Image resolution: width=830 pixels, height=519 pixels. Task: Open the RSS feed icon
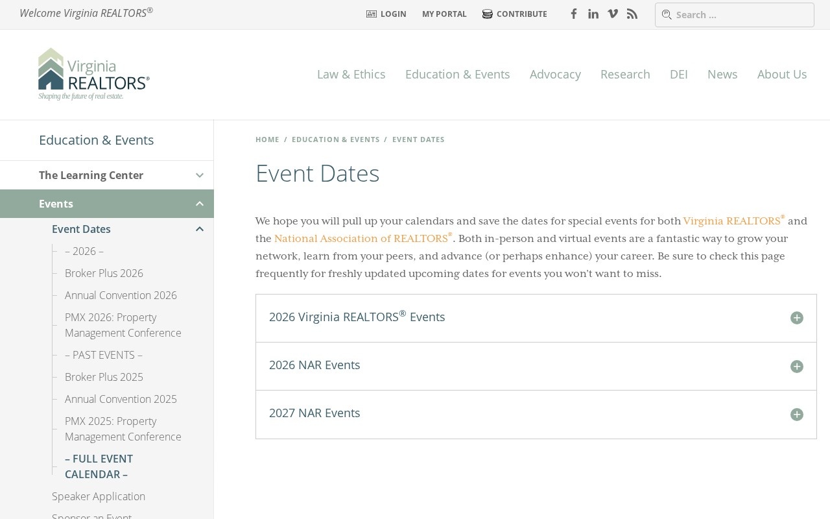pos(632,14)
